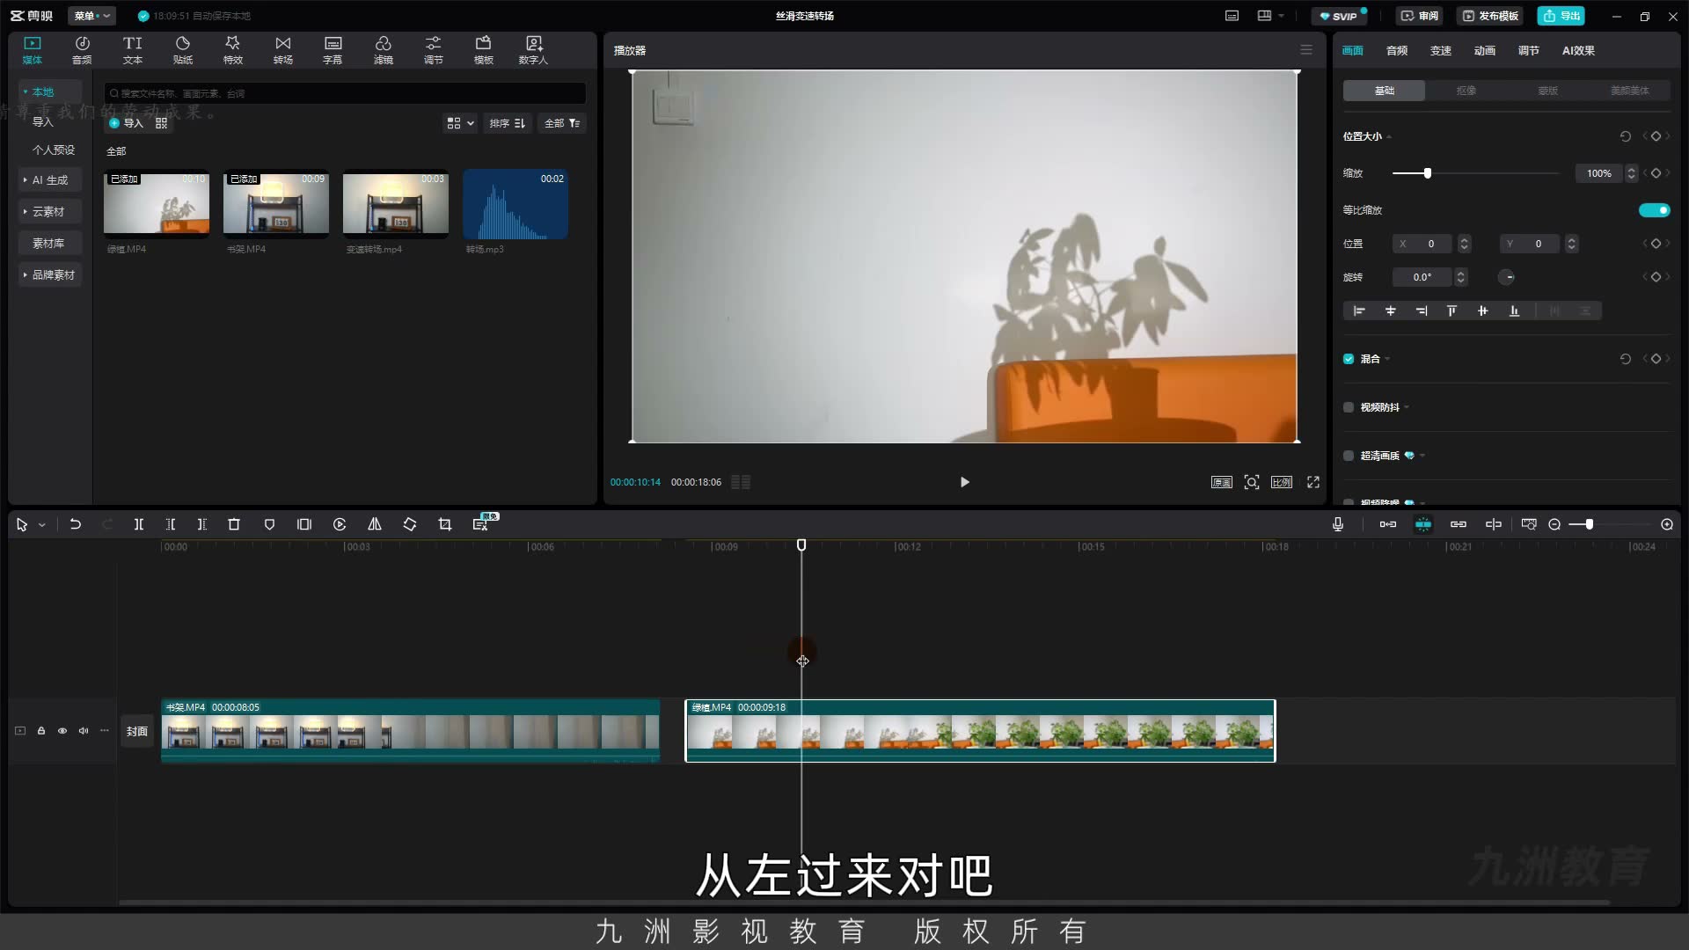Viewport: 1689px width, 950px height.
Task: Open the 数字人 (Digital human) panel icon
Action: (533, 50)
